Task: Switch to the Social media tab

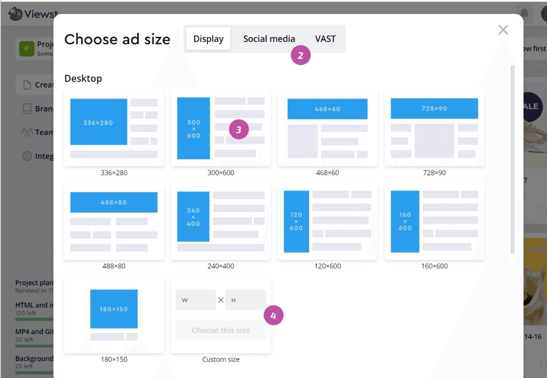Action: click(269, 39)
